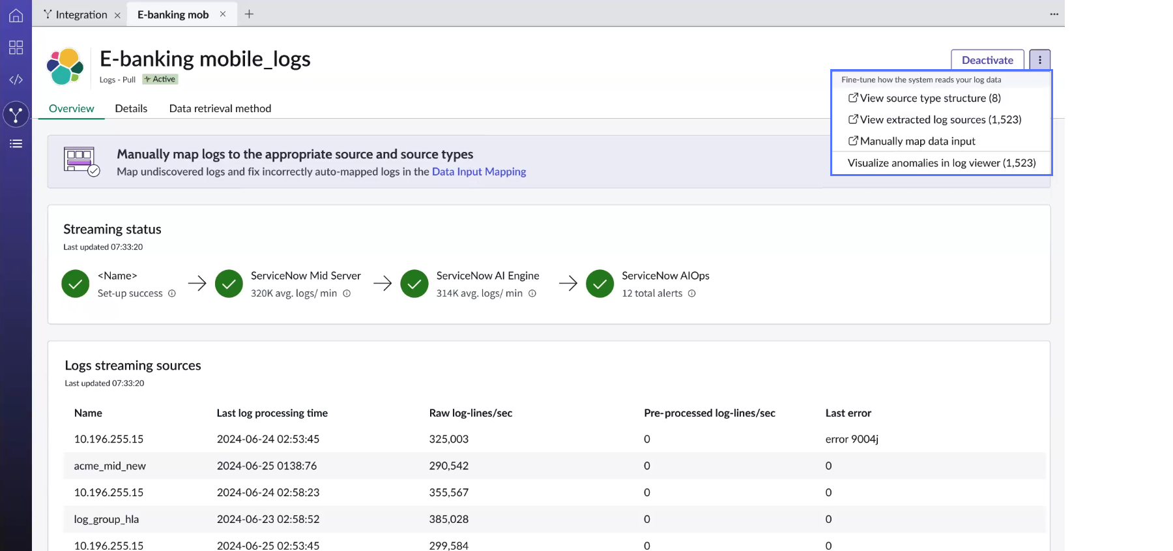Viewport: 1173px width, 551px height.
Task: Click the kebab more-options button beside Deactivate
Action: (x=1040, y=60)
